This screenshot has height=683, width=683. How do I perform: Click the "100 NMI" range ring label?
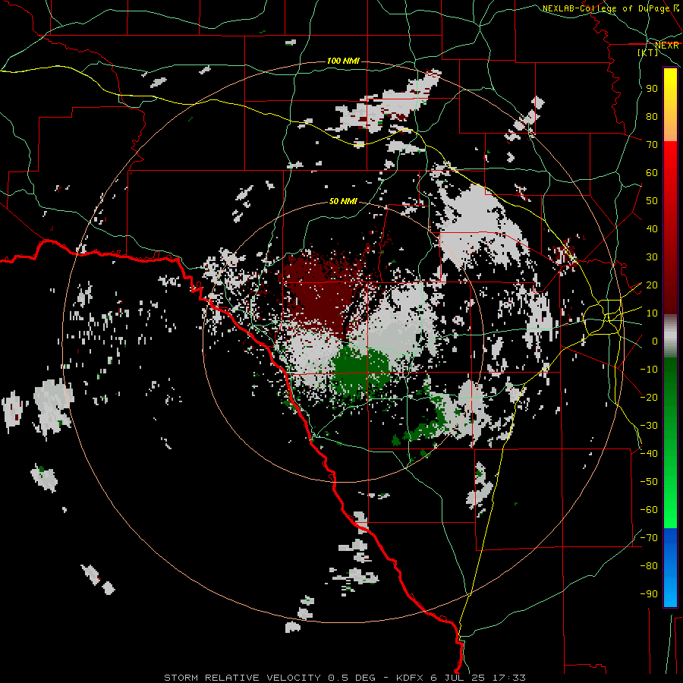tap(343, 61)
